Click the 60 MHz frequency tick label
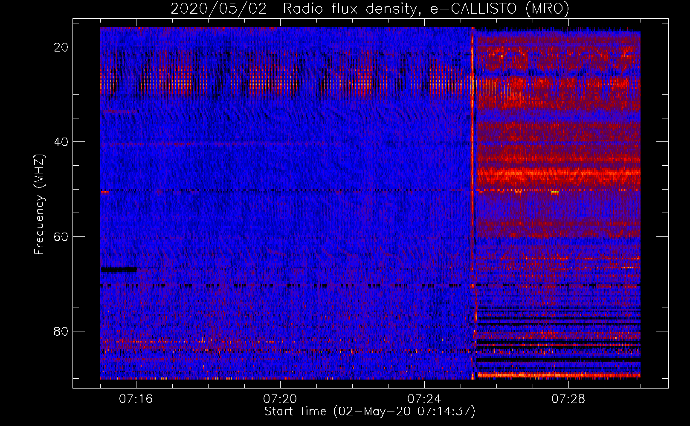 pyautogui.click(x=61, y=236)
